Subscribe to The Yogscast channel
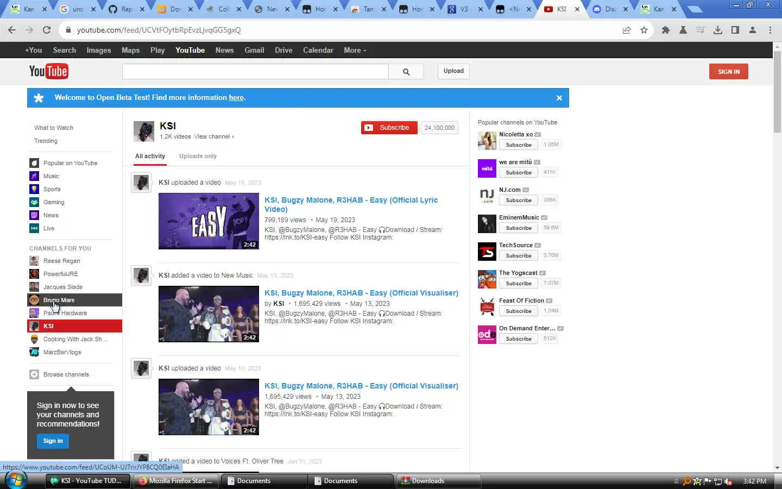 point(519,283)
